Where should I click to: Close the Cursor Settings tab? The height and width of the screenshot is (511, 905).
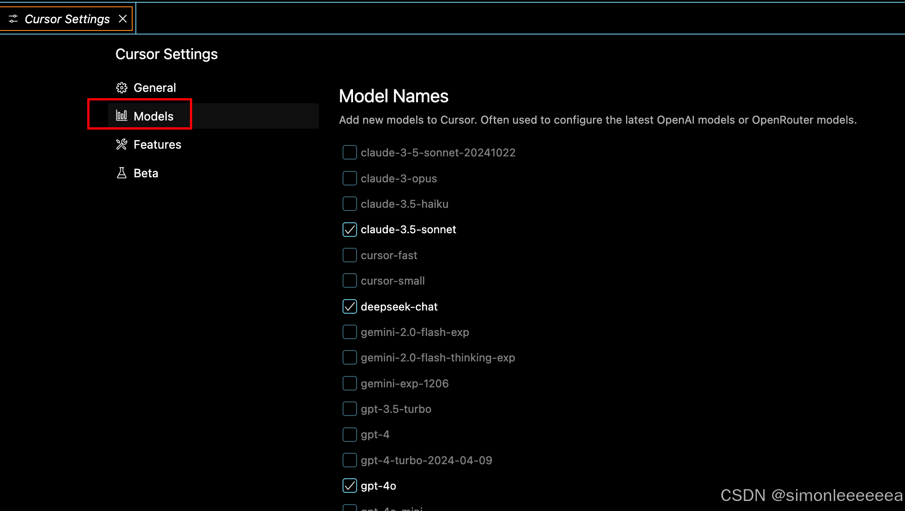click(x=123, y=19)
